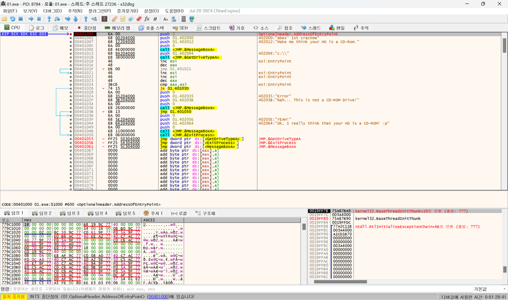Open the Scylla plugin icon
Screen dimensions: 508x300
point(104,19)
